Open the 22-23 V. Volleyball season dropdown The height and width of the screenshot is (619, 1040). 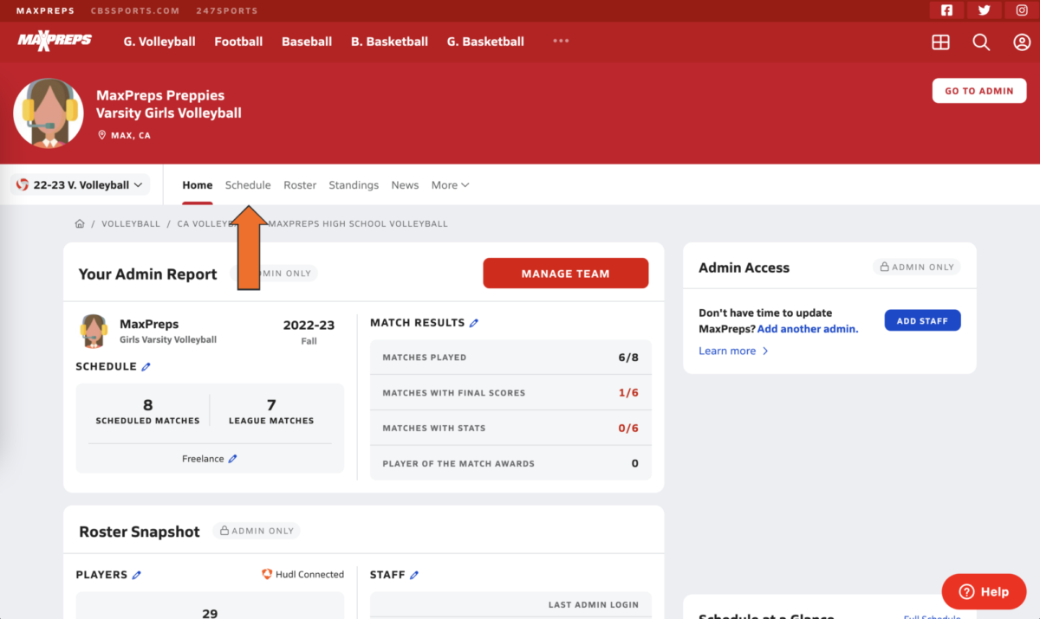point(80,184)
